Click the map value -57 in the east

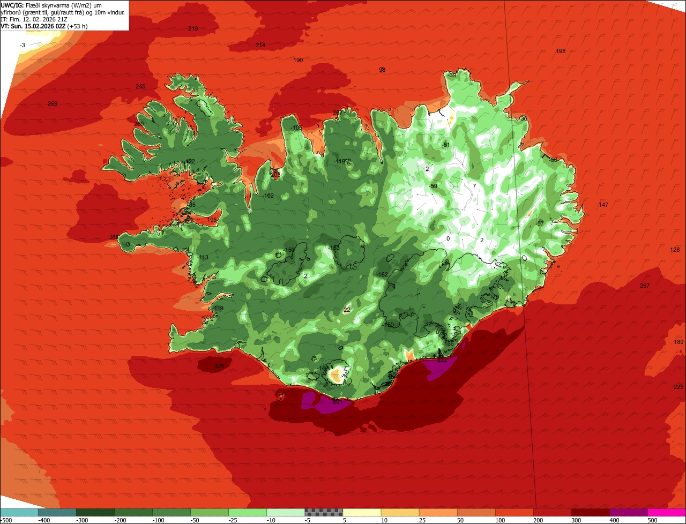540,223
